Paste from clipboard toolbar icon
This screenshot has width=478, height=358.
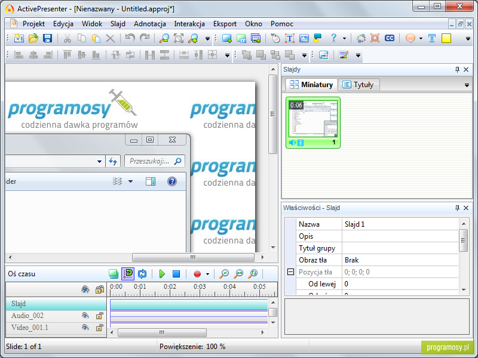[x=96, y=38]
